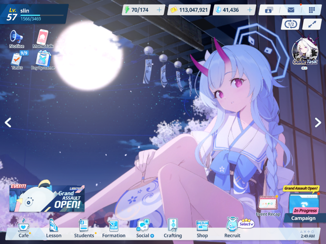Tap the player experience progress bar
The image size is (326, 244).
(42, 15)
